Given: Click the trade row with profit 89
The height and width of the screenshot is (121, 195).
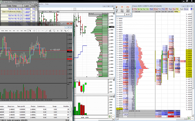Looking at the screenshot, I should coord(35,117).
